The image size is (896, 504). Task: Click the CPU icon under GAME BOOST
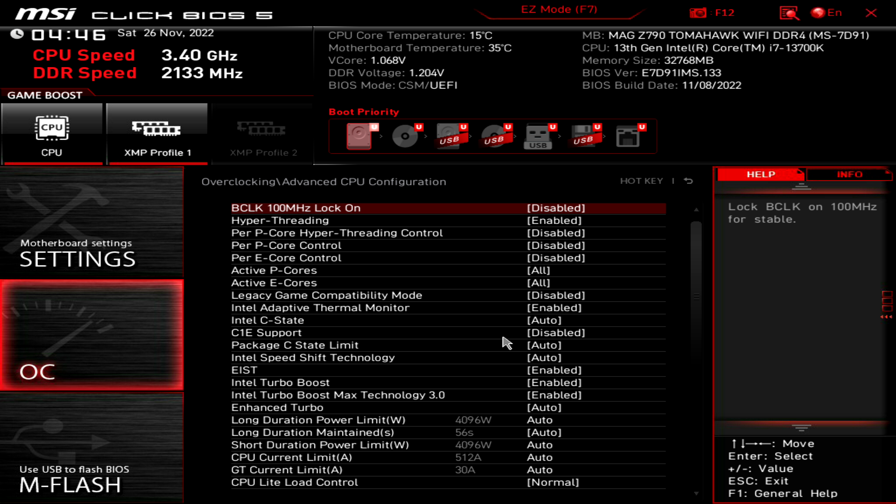pyautogui.click(x=51, y=131)
